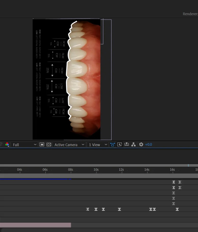Select the pink layer duration bar
Screen dimensions: 198x232
point(35,225)
